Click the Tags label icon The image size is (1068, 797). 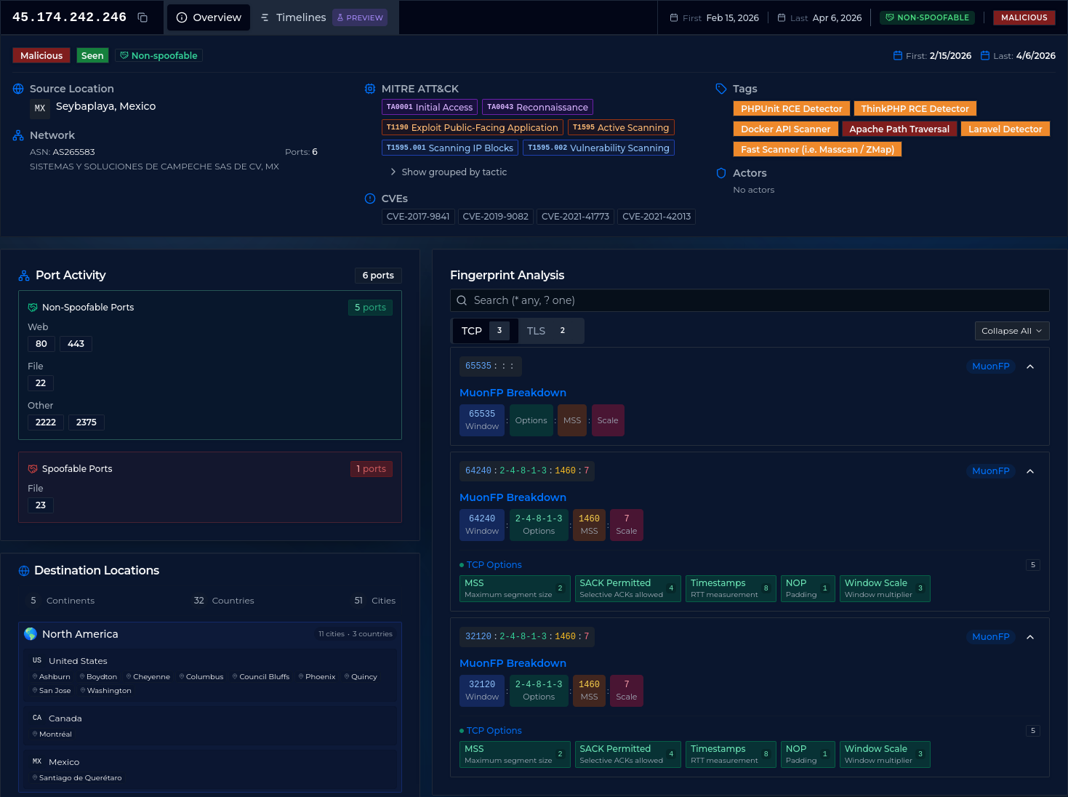(x=720, y=89)
